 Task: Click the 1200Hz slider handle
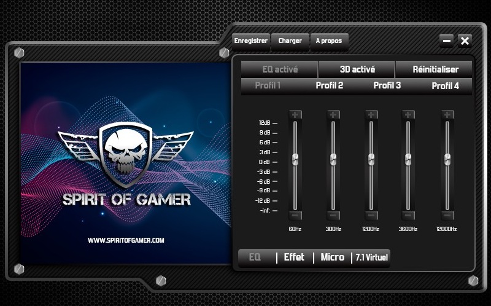pyautogui.click(x=371, y=159)
